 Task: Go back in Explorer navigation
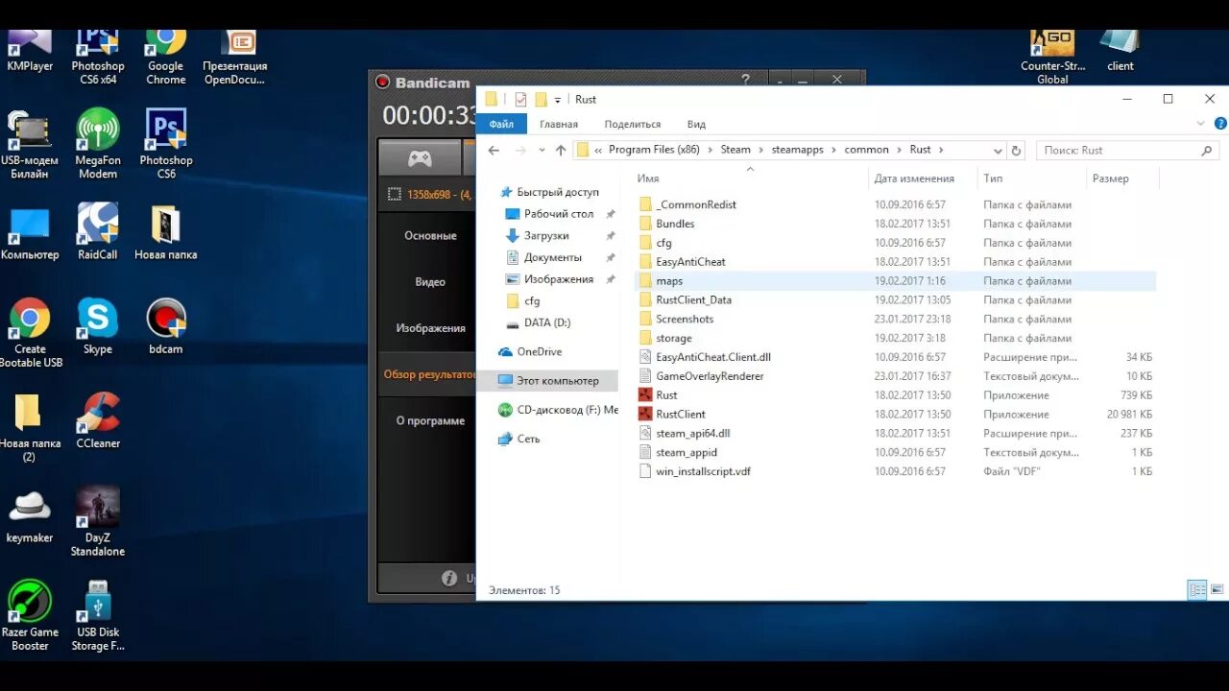pyautogui.click(x=494, y=151)
